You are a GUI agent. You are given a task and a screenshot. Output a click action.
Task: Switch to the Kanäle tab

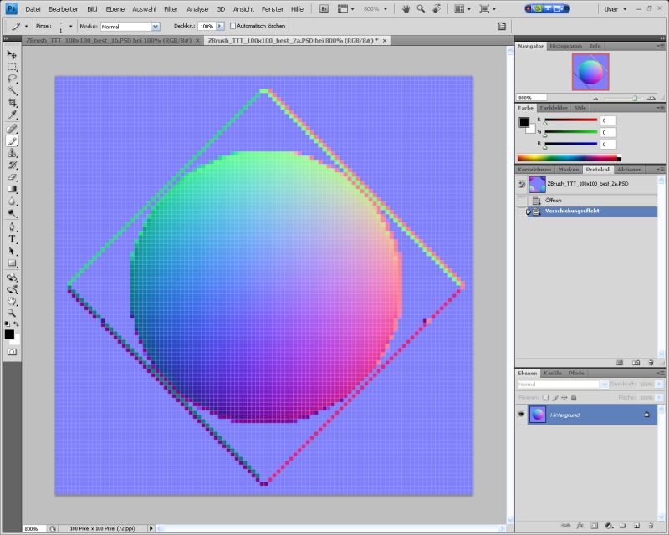coord(552,373)
